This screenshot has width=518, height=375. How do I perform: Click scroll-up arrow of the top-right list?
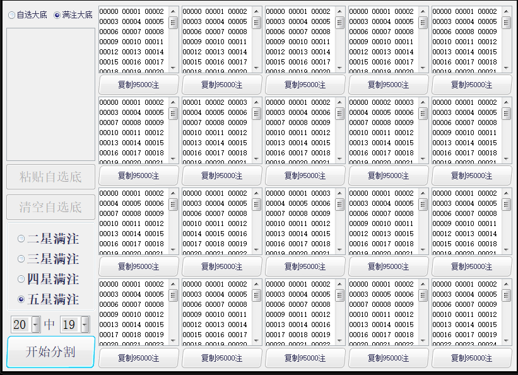pos(506,11)
